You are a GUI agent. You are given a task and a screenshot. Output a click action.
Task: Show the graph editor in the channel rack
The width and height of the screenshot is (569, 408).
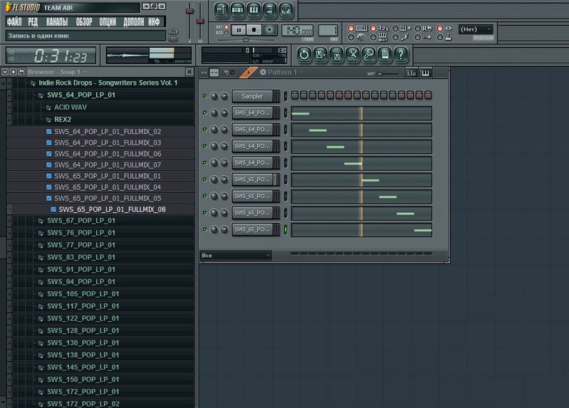point(412,73)
